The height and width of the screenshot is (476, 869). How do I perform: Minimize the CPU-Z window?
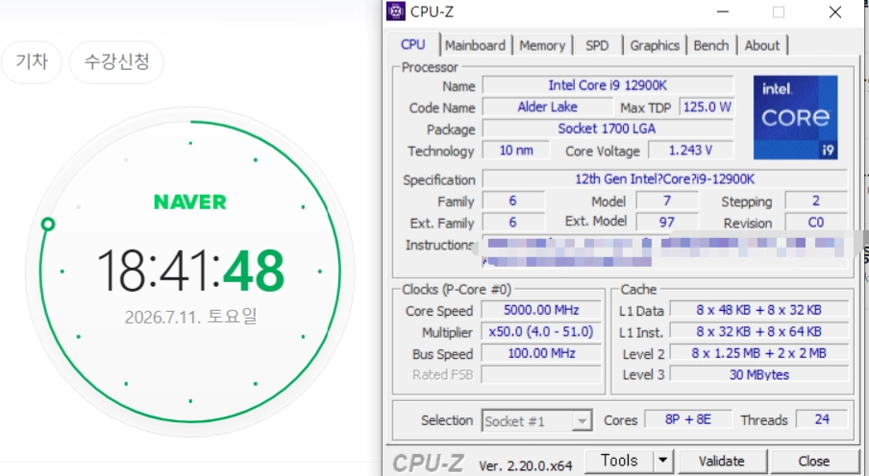723,12
